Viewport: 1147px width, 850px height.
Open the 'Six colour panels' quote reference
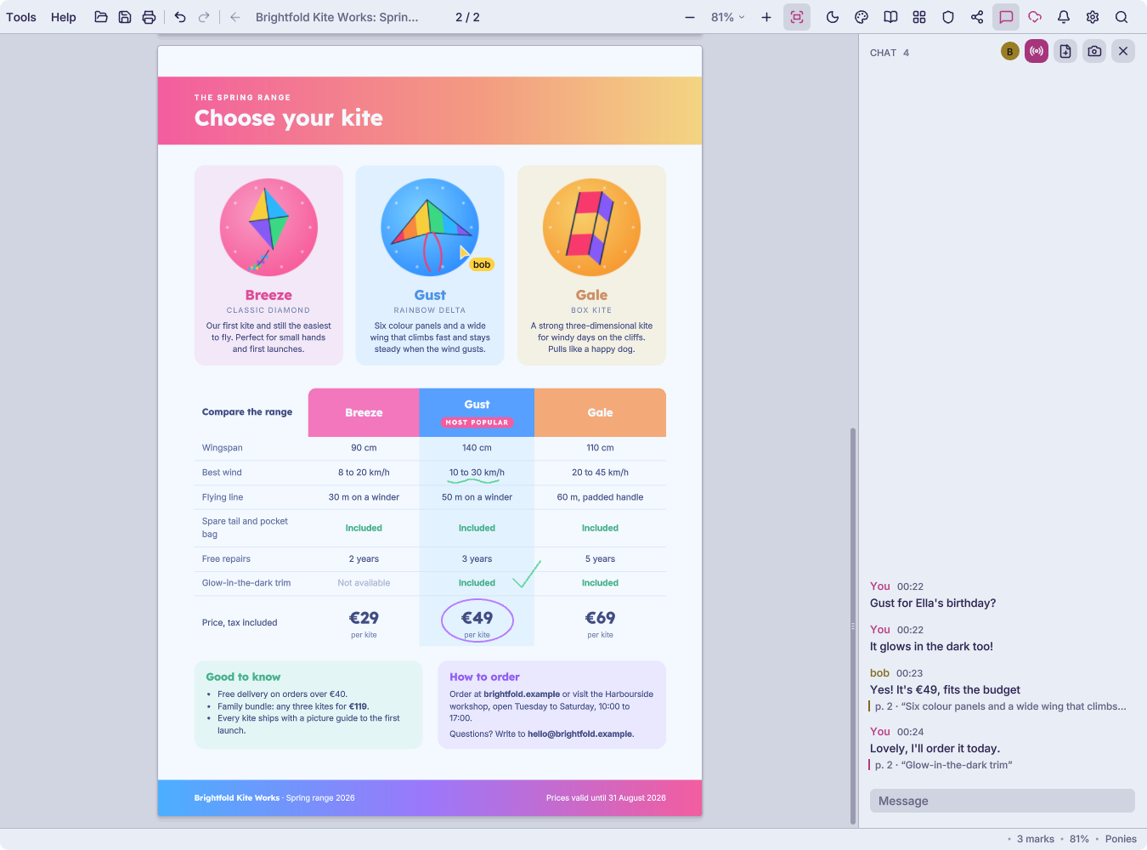(x=999, y=706)
